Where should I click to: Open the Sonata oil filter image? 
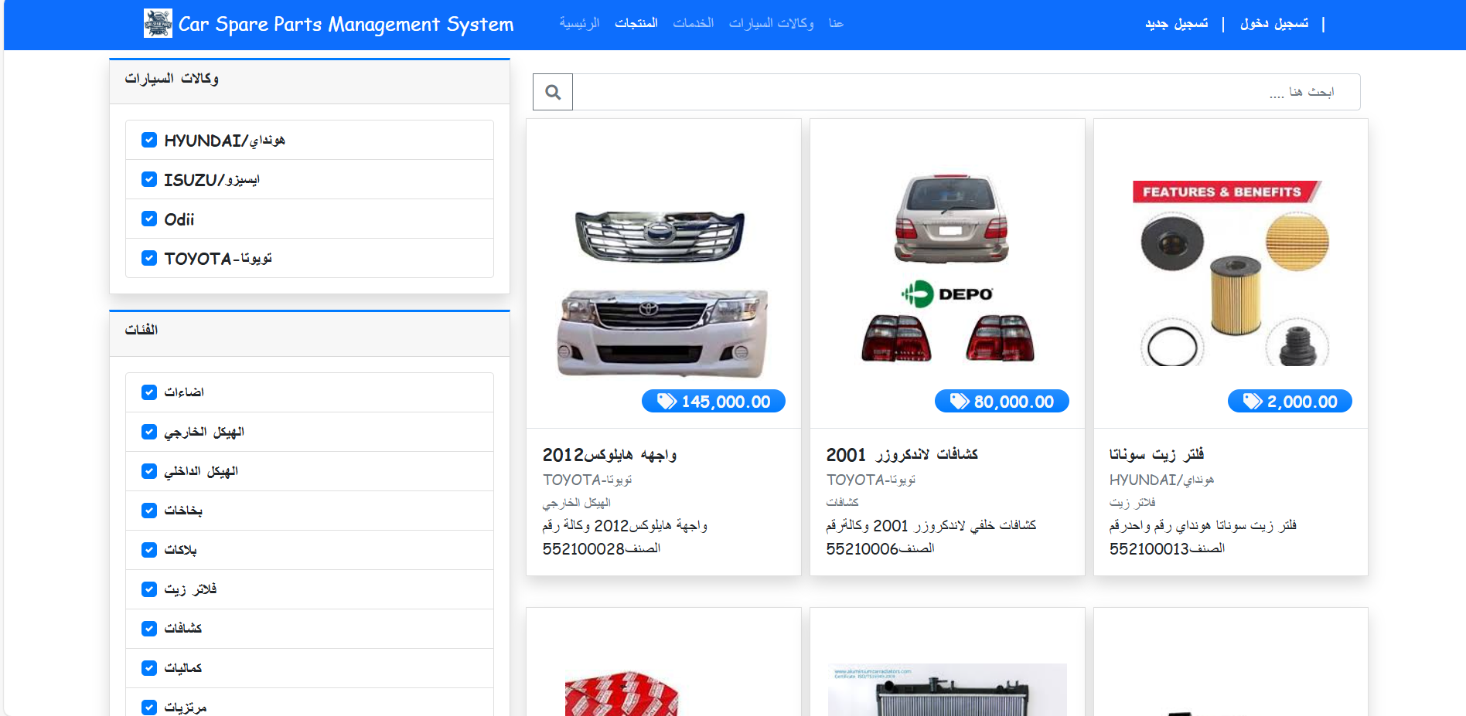[x=1230, y=273]
